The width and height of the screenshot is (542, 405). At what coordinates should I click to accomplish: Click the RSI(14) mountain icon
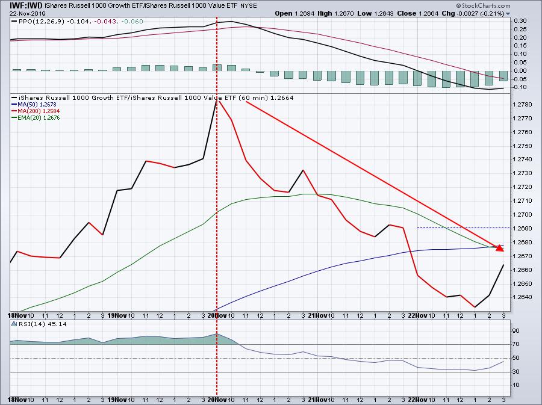point(14,324)
